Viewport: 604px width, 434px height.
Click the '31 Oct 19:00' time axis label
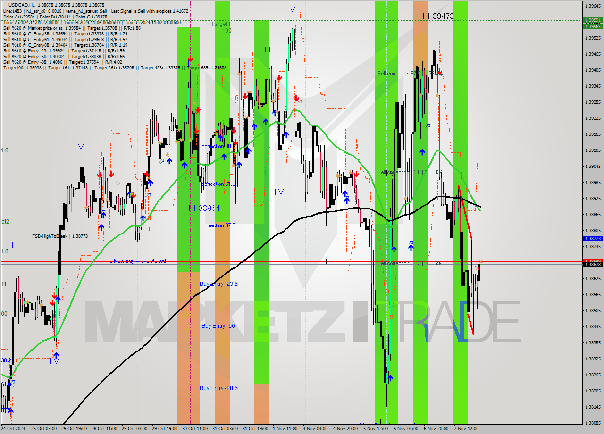click(255, 429)
